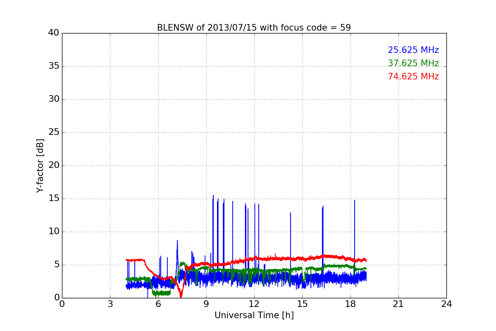496x331 pixels.
Task: Click y-axis tick label 25
Action: pos(54,132)
